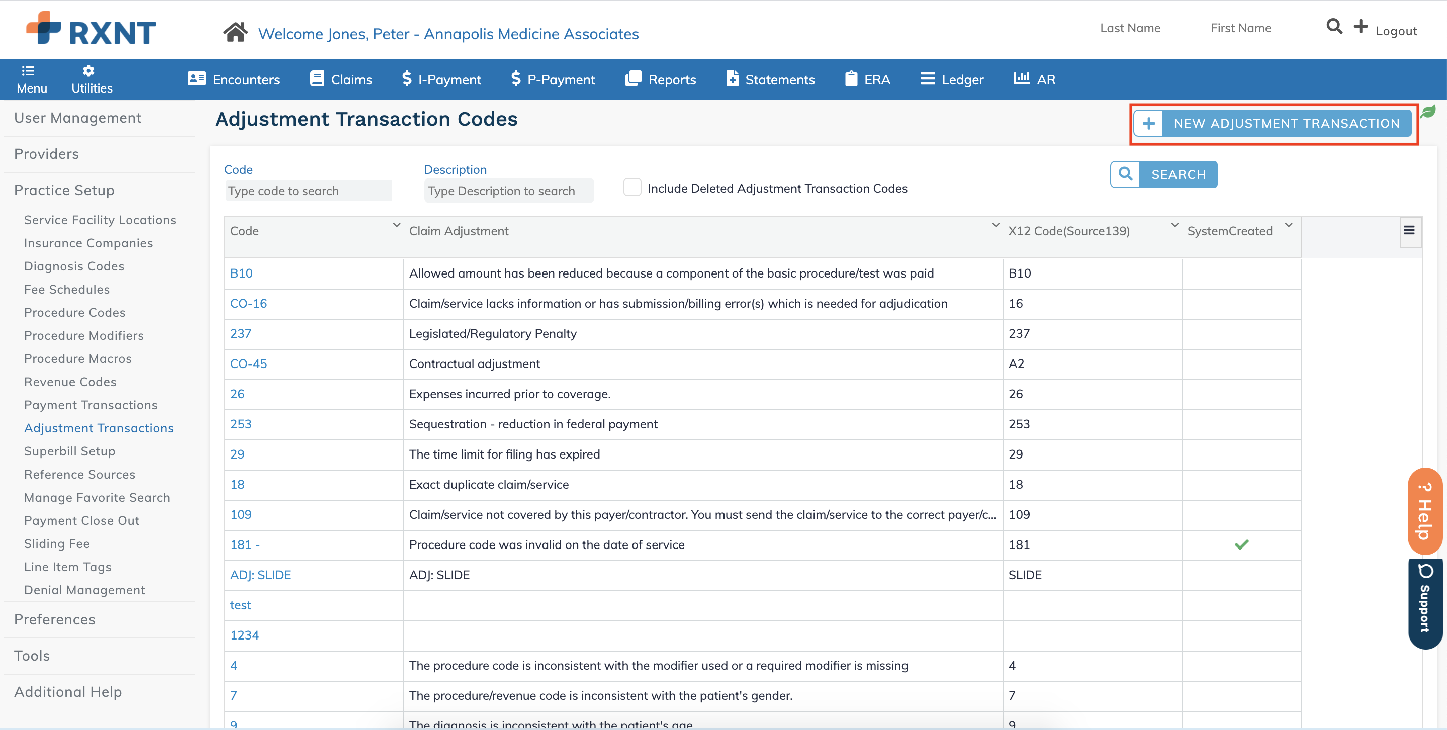
Task: Click the plus icon beside Logout
Action: click(1361, 26)
